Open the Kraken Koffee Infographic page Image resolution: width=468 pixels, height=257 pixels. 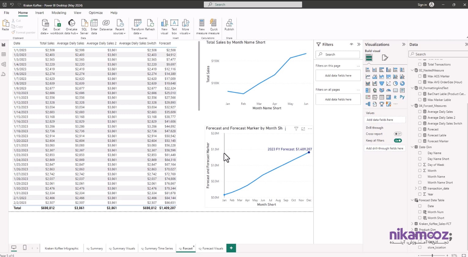pyautogui.click(x=62, y=248)
